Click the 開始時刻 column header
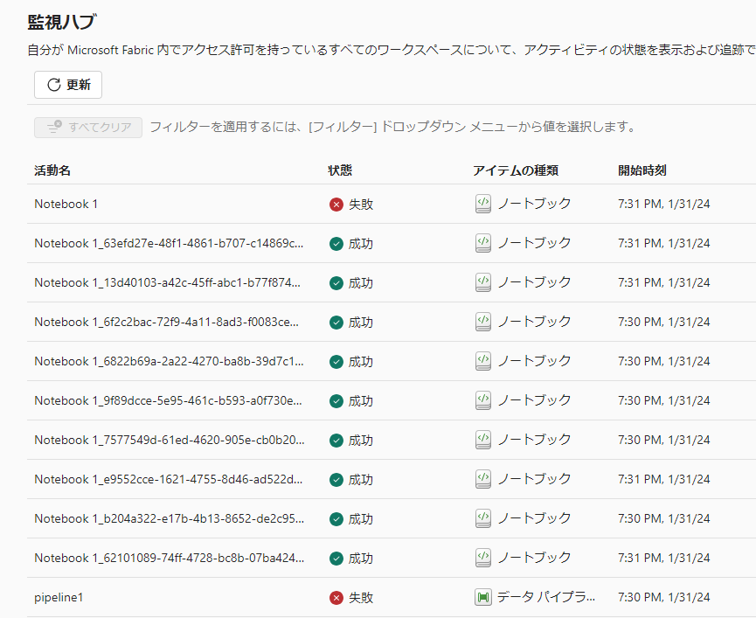 pyautogui.click(x=642, y=170)
